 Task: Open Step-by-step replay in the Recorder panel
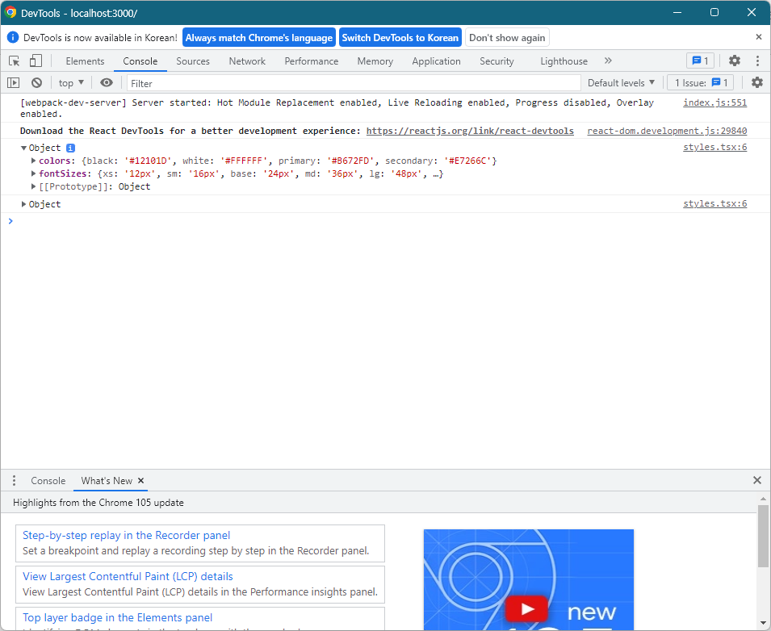pos(127,535)
